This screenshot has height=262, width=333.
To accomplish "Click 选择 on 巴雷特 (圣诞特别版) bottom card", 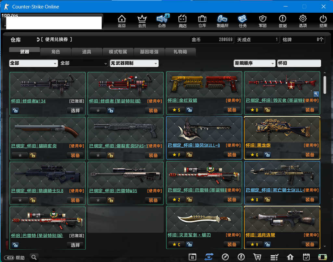I will click(x=75, y=245).
